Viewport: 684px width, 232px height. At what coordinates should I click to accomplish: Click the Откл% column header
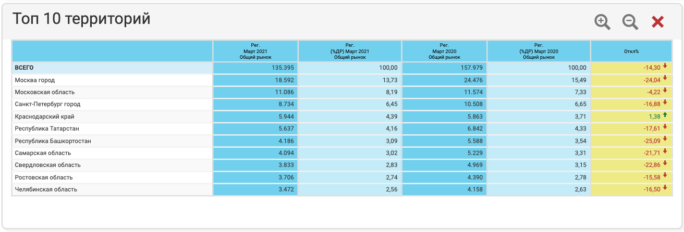pos(631,51)
